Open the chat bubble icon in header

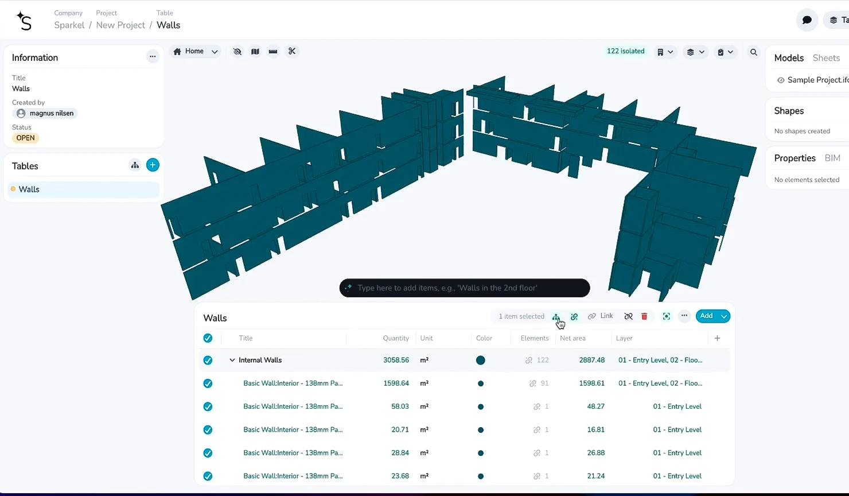pyautogui.click(x=807, y=20)
